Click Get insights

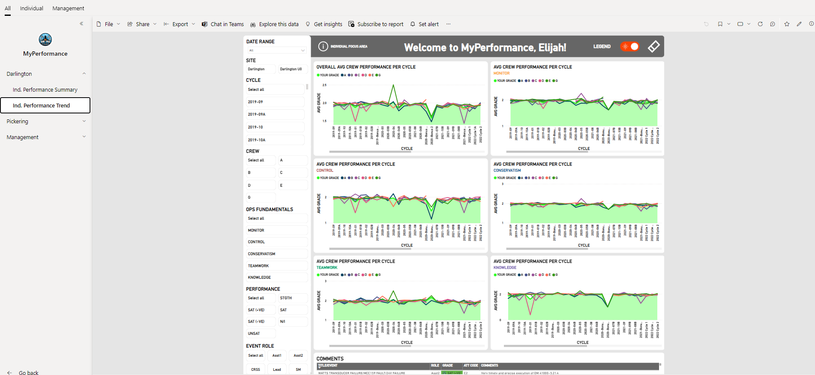[324, 24]
